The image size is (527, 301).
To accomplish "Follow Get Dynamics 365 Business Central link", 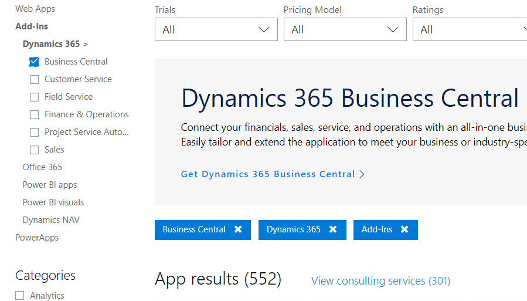I will click(273, 174).
